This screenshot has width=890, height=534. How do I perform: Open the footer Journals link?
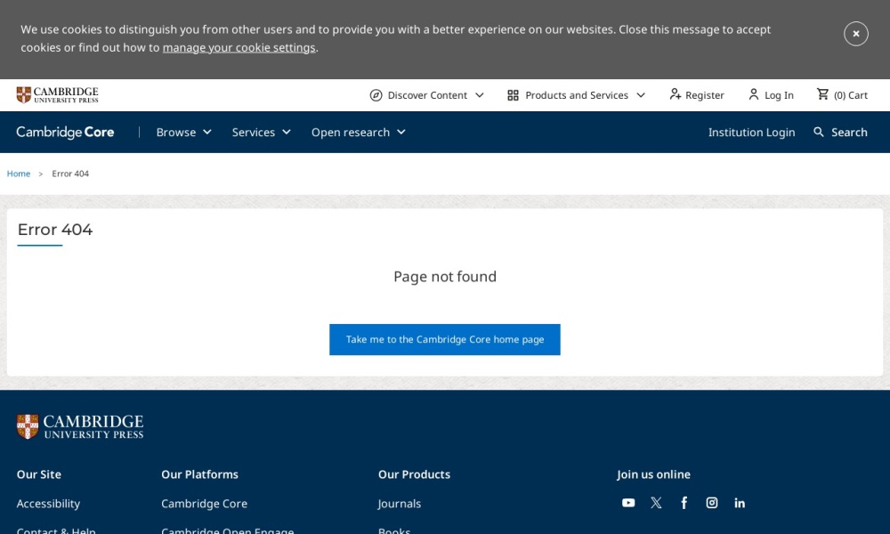click(400, 504)
